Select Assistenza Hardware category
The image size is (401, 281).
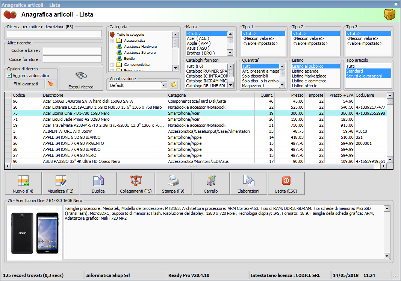(x=141, y=47)
